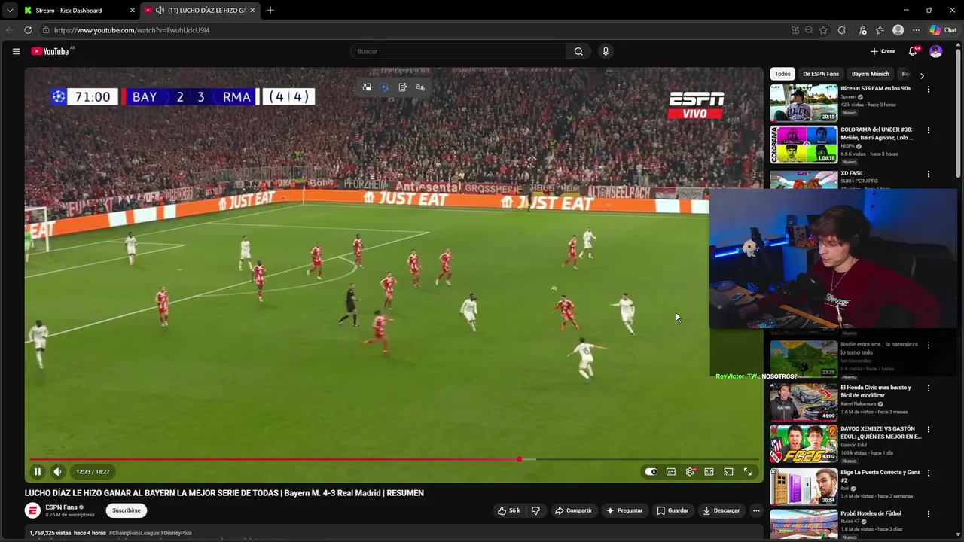Switch to theater mode
Viewport: 964px width, 542px height.
tap(709, 472)
